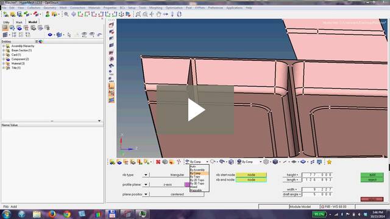Expand the Material tree node
This screenshot has height=219, width=390.
point(4,63)
